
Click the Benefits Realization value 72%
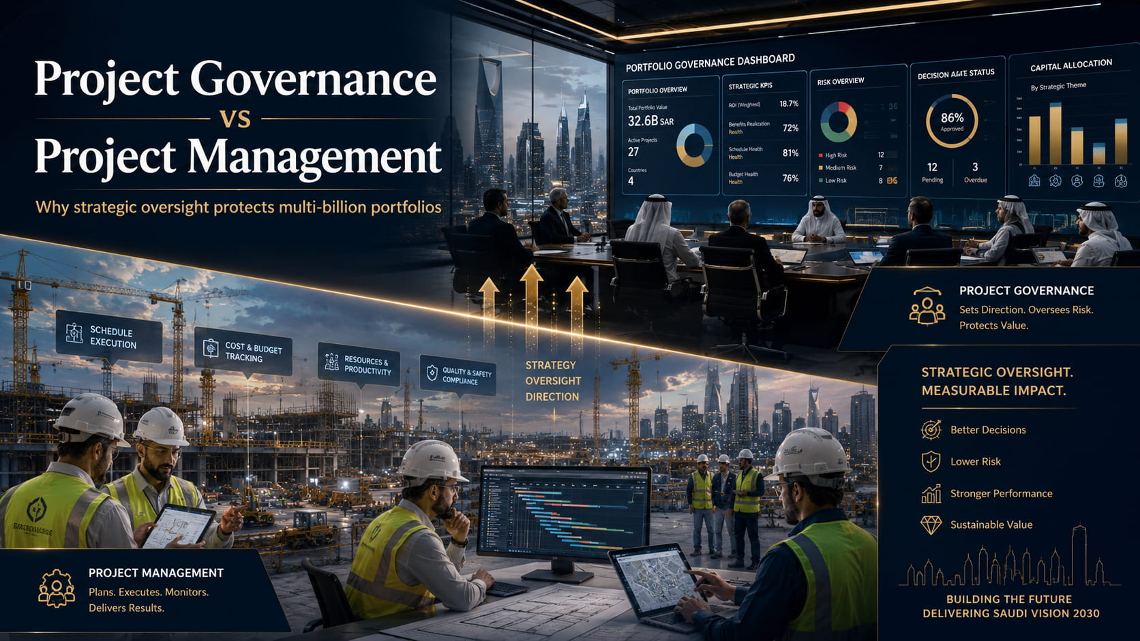click(x=790, y=127)
